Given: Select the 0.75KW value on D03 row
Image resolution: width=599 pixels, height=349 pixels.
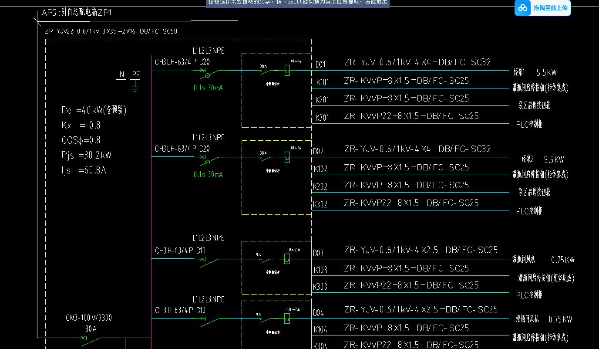Looking at the screenshot, I should click(x=563, y=260).
